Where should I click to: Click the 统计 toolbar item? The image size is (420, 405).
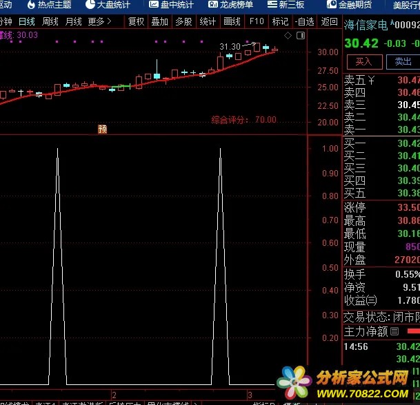click(x=208, y=21)
